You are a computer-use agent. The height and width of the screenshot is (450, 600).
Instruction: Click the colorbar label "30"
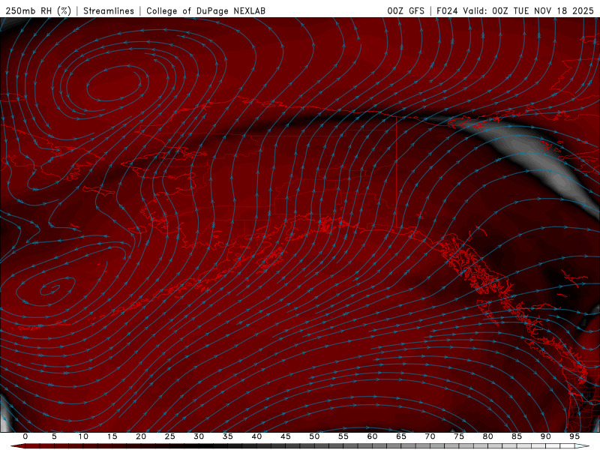(199, 436)
